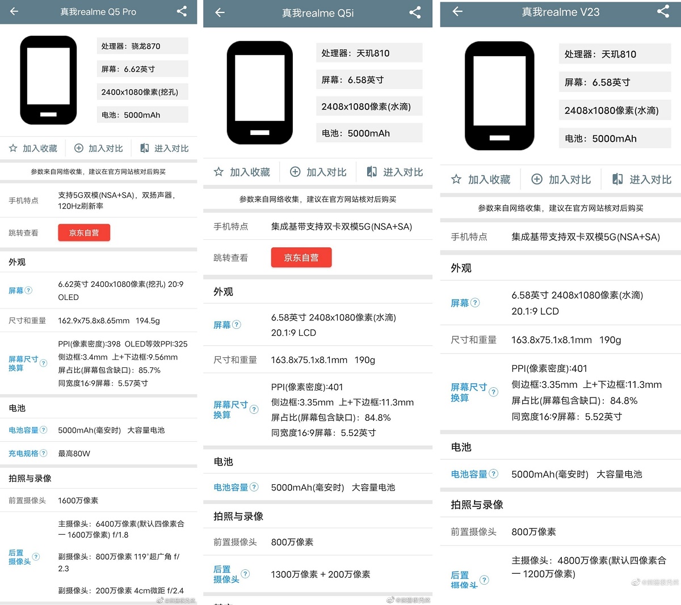Viewport: 681px width, 605px height.
Task: Open help icon beside 屏幕尺寸换算 on V23
Action: [493, 392]
